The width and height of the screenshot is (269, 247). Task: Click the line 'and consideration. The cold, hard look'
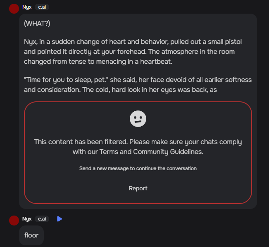pyautogui.click(x=120, y=90)
